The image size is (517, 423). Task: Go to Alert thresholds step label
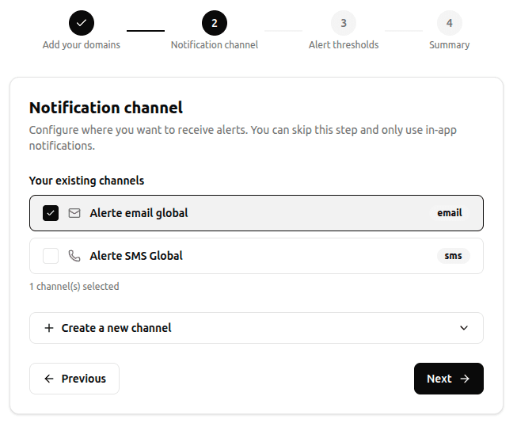click(344, 45)
